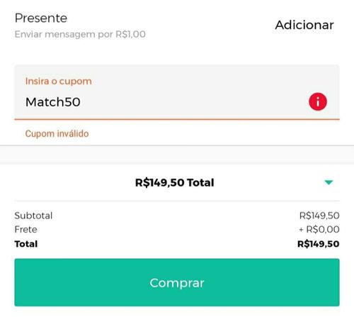
Task: Select the Cupom inválido error message
Action: click(x=57, y=133)
